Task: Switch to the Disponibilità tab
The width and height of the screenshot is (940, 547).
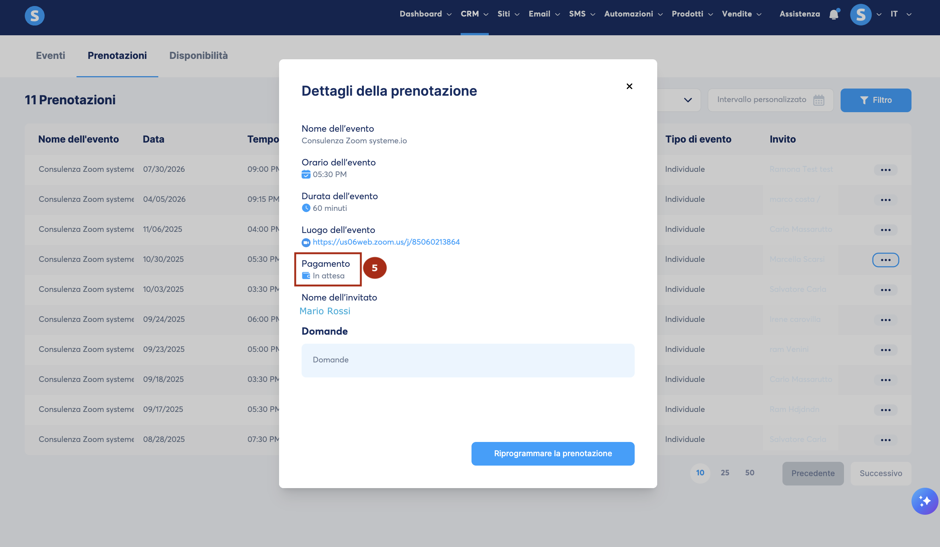Action: click(x=198, y=56)
